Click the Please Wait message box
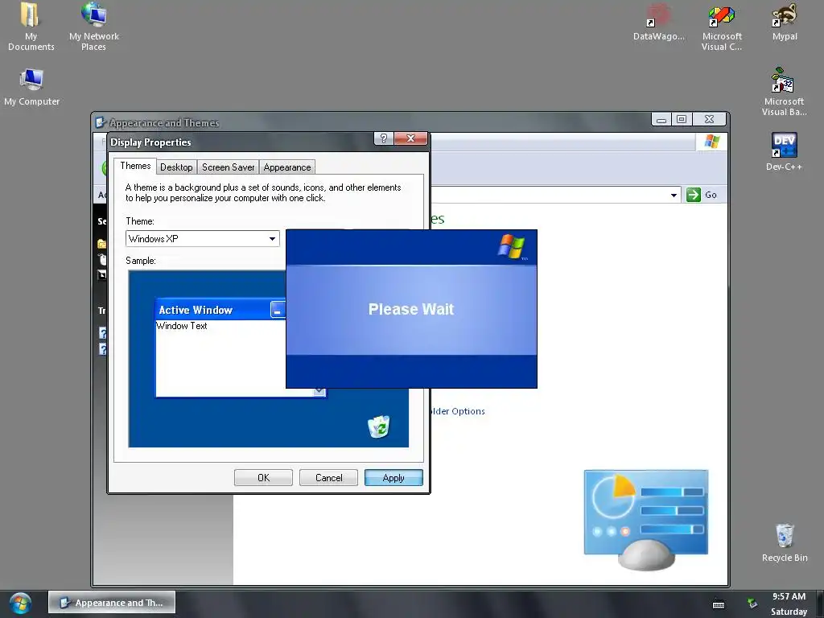 [411, 309]
